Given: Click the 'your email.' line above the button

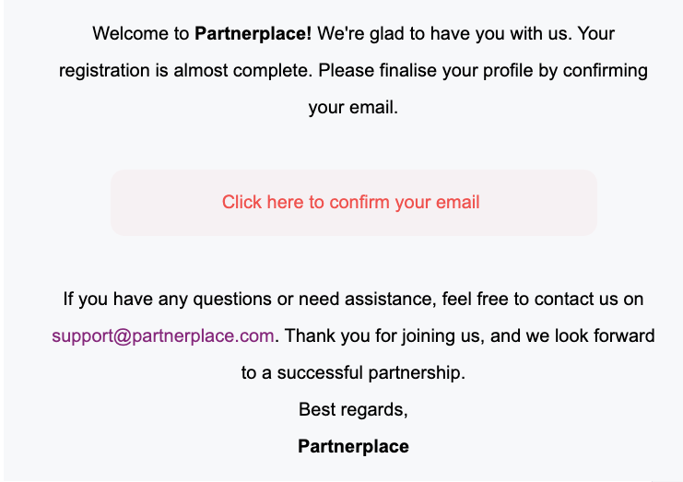Looking at the screenshot, I should click(353, 108).
